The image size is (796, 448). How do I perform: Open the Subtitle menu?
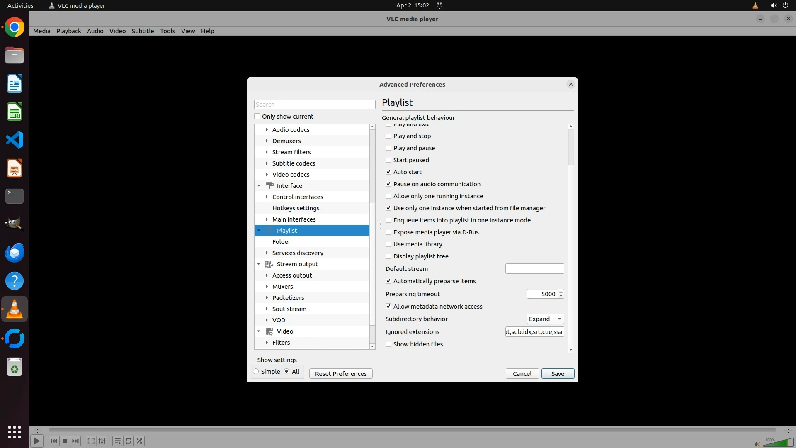(x=143, y=31)
